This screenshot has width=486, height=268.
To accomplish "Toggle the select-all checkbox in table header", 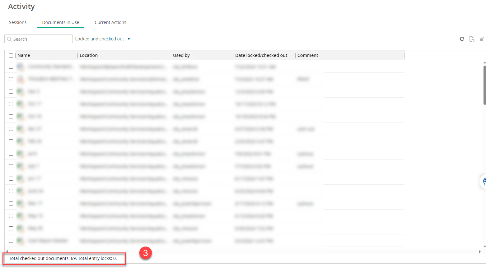I will point(11,55).
